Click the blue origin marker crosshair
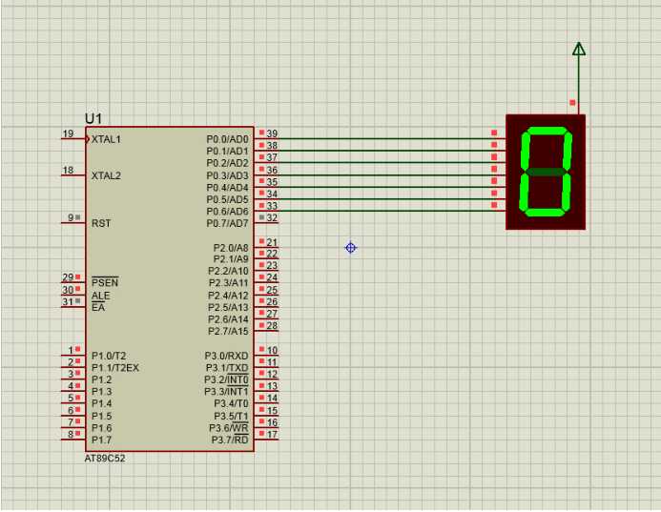 tap(351, 248)
